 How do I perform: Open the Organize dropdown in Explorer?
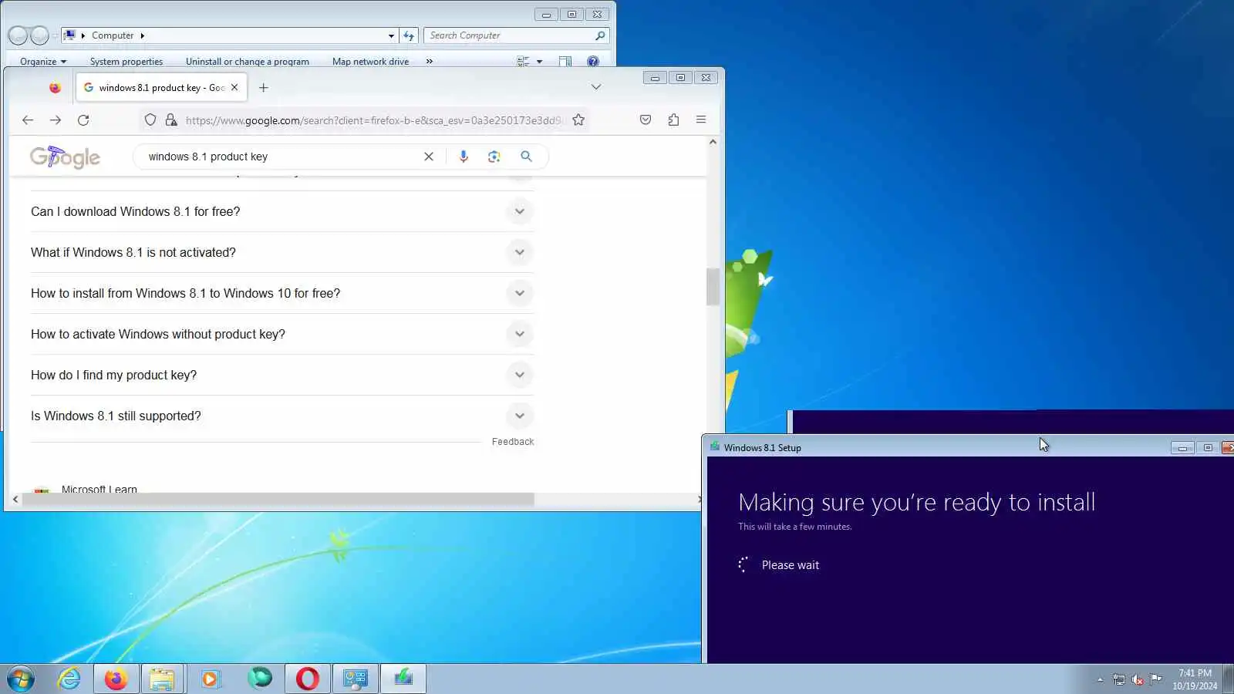pos(43,62)
